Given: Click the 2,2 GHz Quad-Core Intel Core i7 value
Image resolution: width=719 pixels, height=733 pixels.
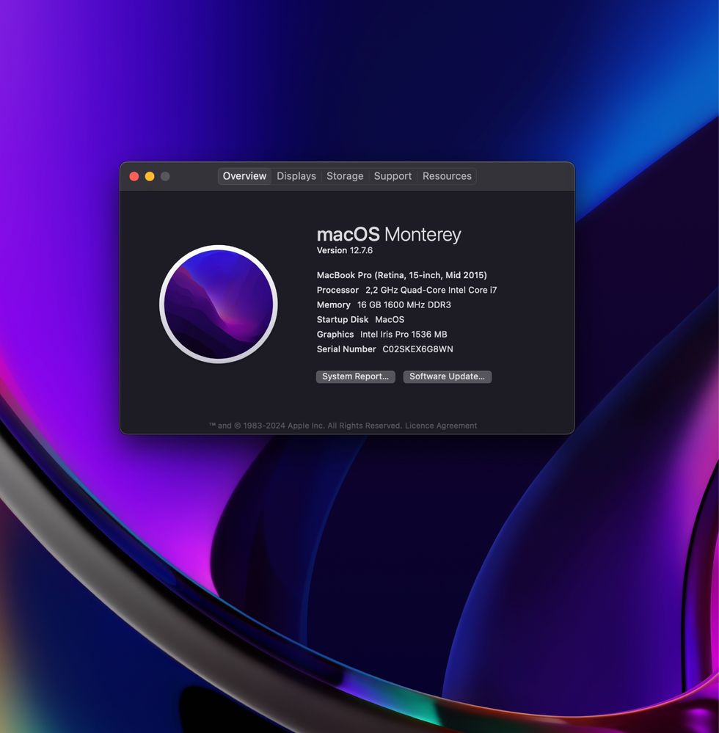Looking at the screenshot, I should (x=431, y=291).
